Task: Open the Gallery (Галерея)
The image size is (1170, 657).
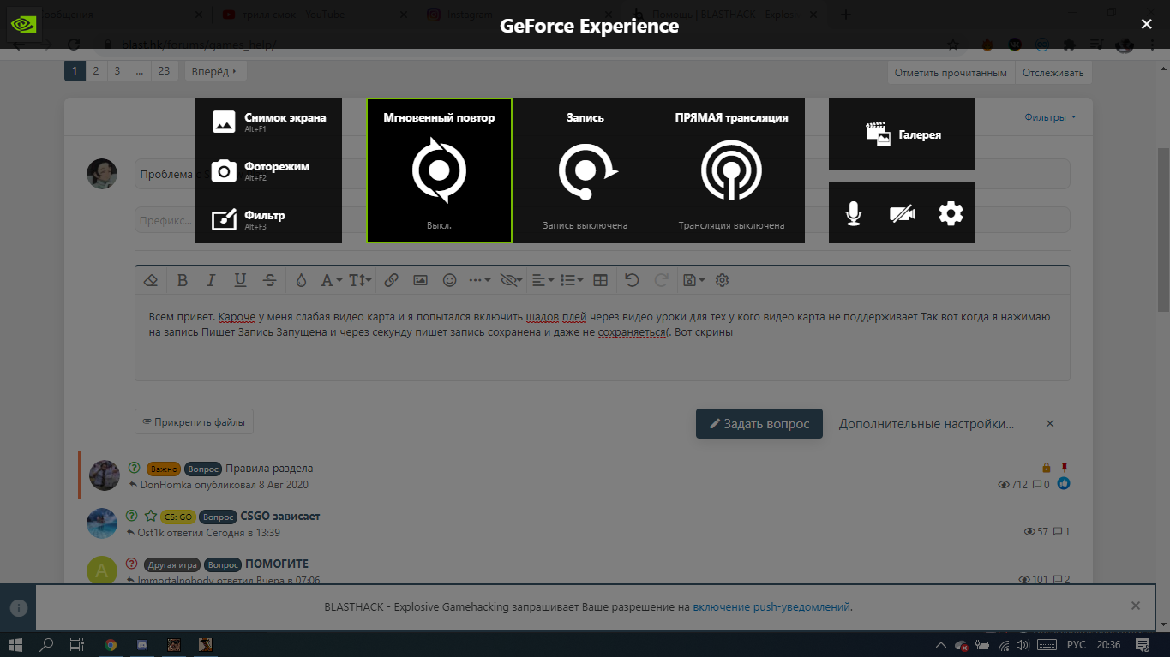Action: coord(902,134)
